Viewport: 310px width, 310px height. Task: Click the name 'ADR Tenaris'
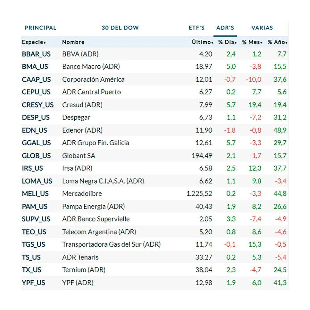click(80, 257)
